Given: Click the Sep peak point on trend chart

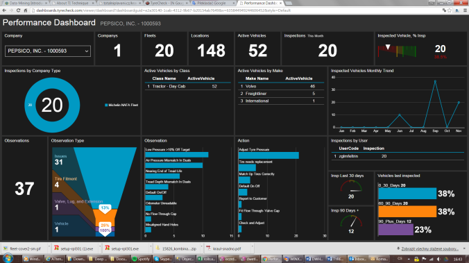Looking at the screenshot, I should tap(435, 81).
